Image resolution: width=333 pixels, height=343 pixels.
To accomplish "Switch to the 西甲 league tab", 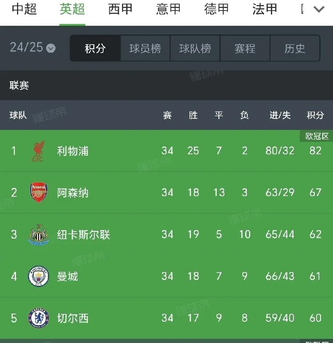I will click(120, 9).
